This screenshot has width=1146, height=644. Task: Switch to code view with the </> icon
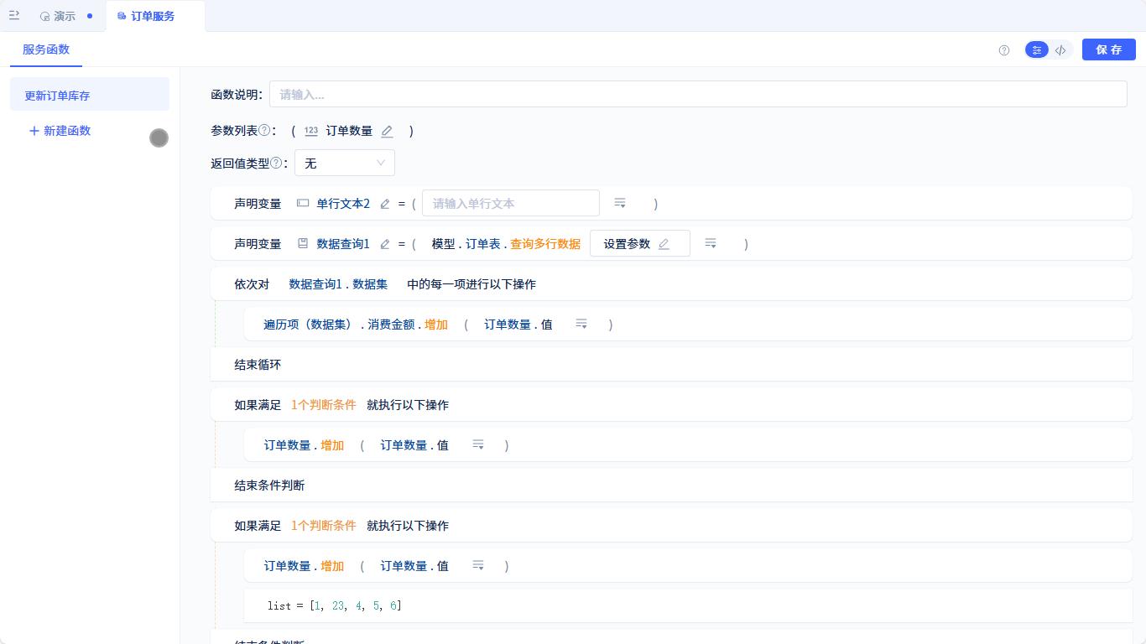(x=1060, y=49)
